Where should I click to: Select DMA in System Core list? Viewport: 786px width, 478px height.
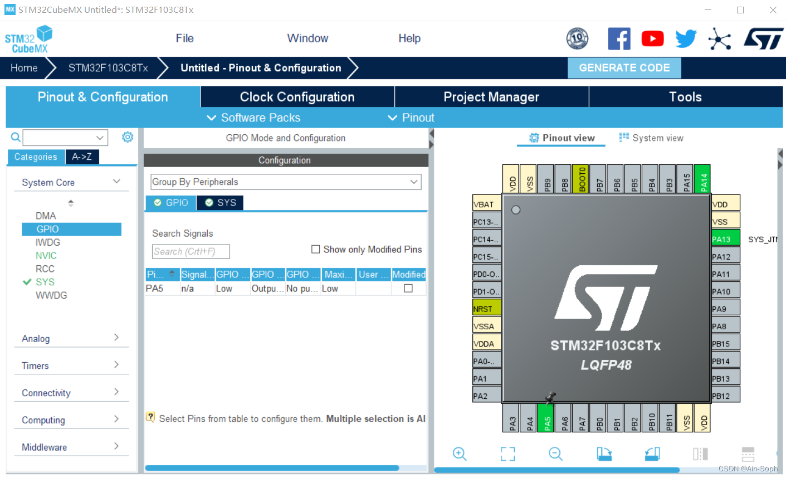pos(46,216)
